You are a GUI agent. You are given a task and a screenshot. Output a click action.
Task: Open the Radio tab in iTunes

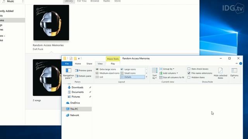(x=107, y=1)
